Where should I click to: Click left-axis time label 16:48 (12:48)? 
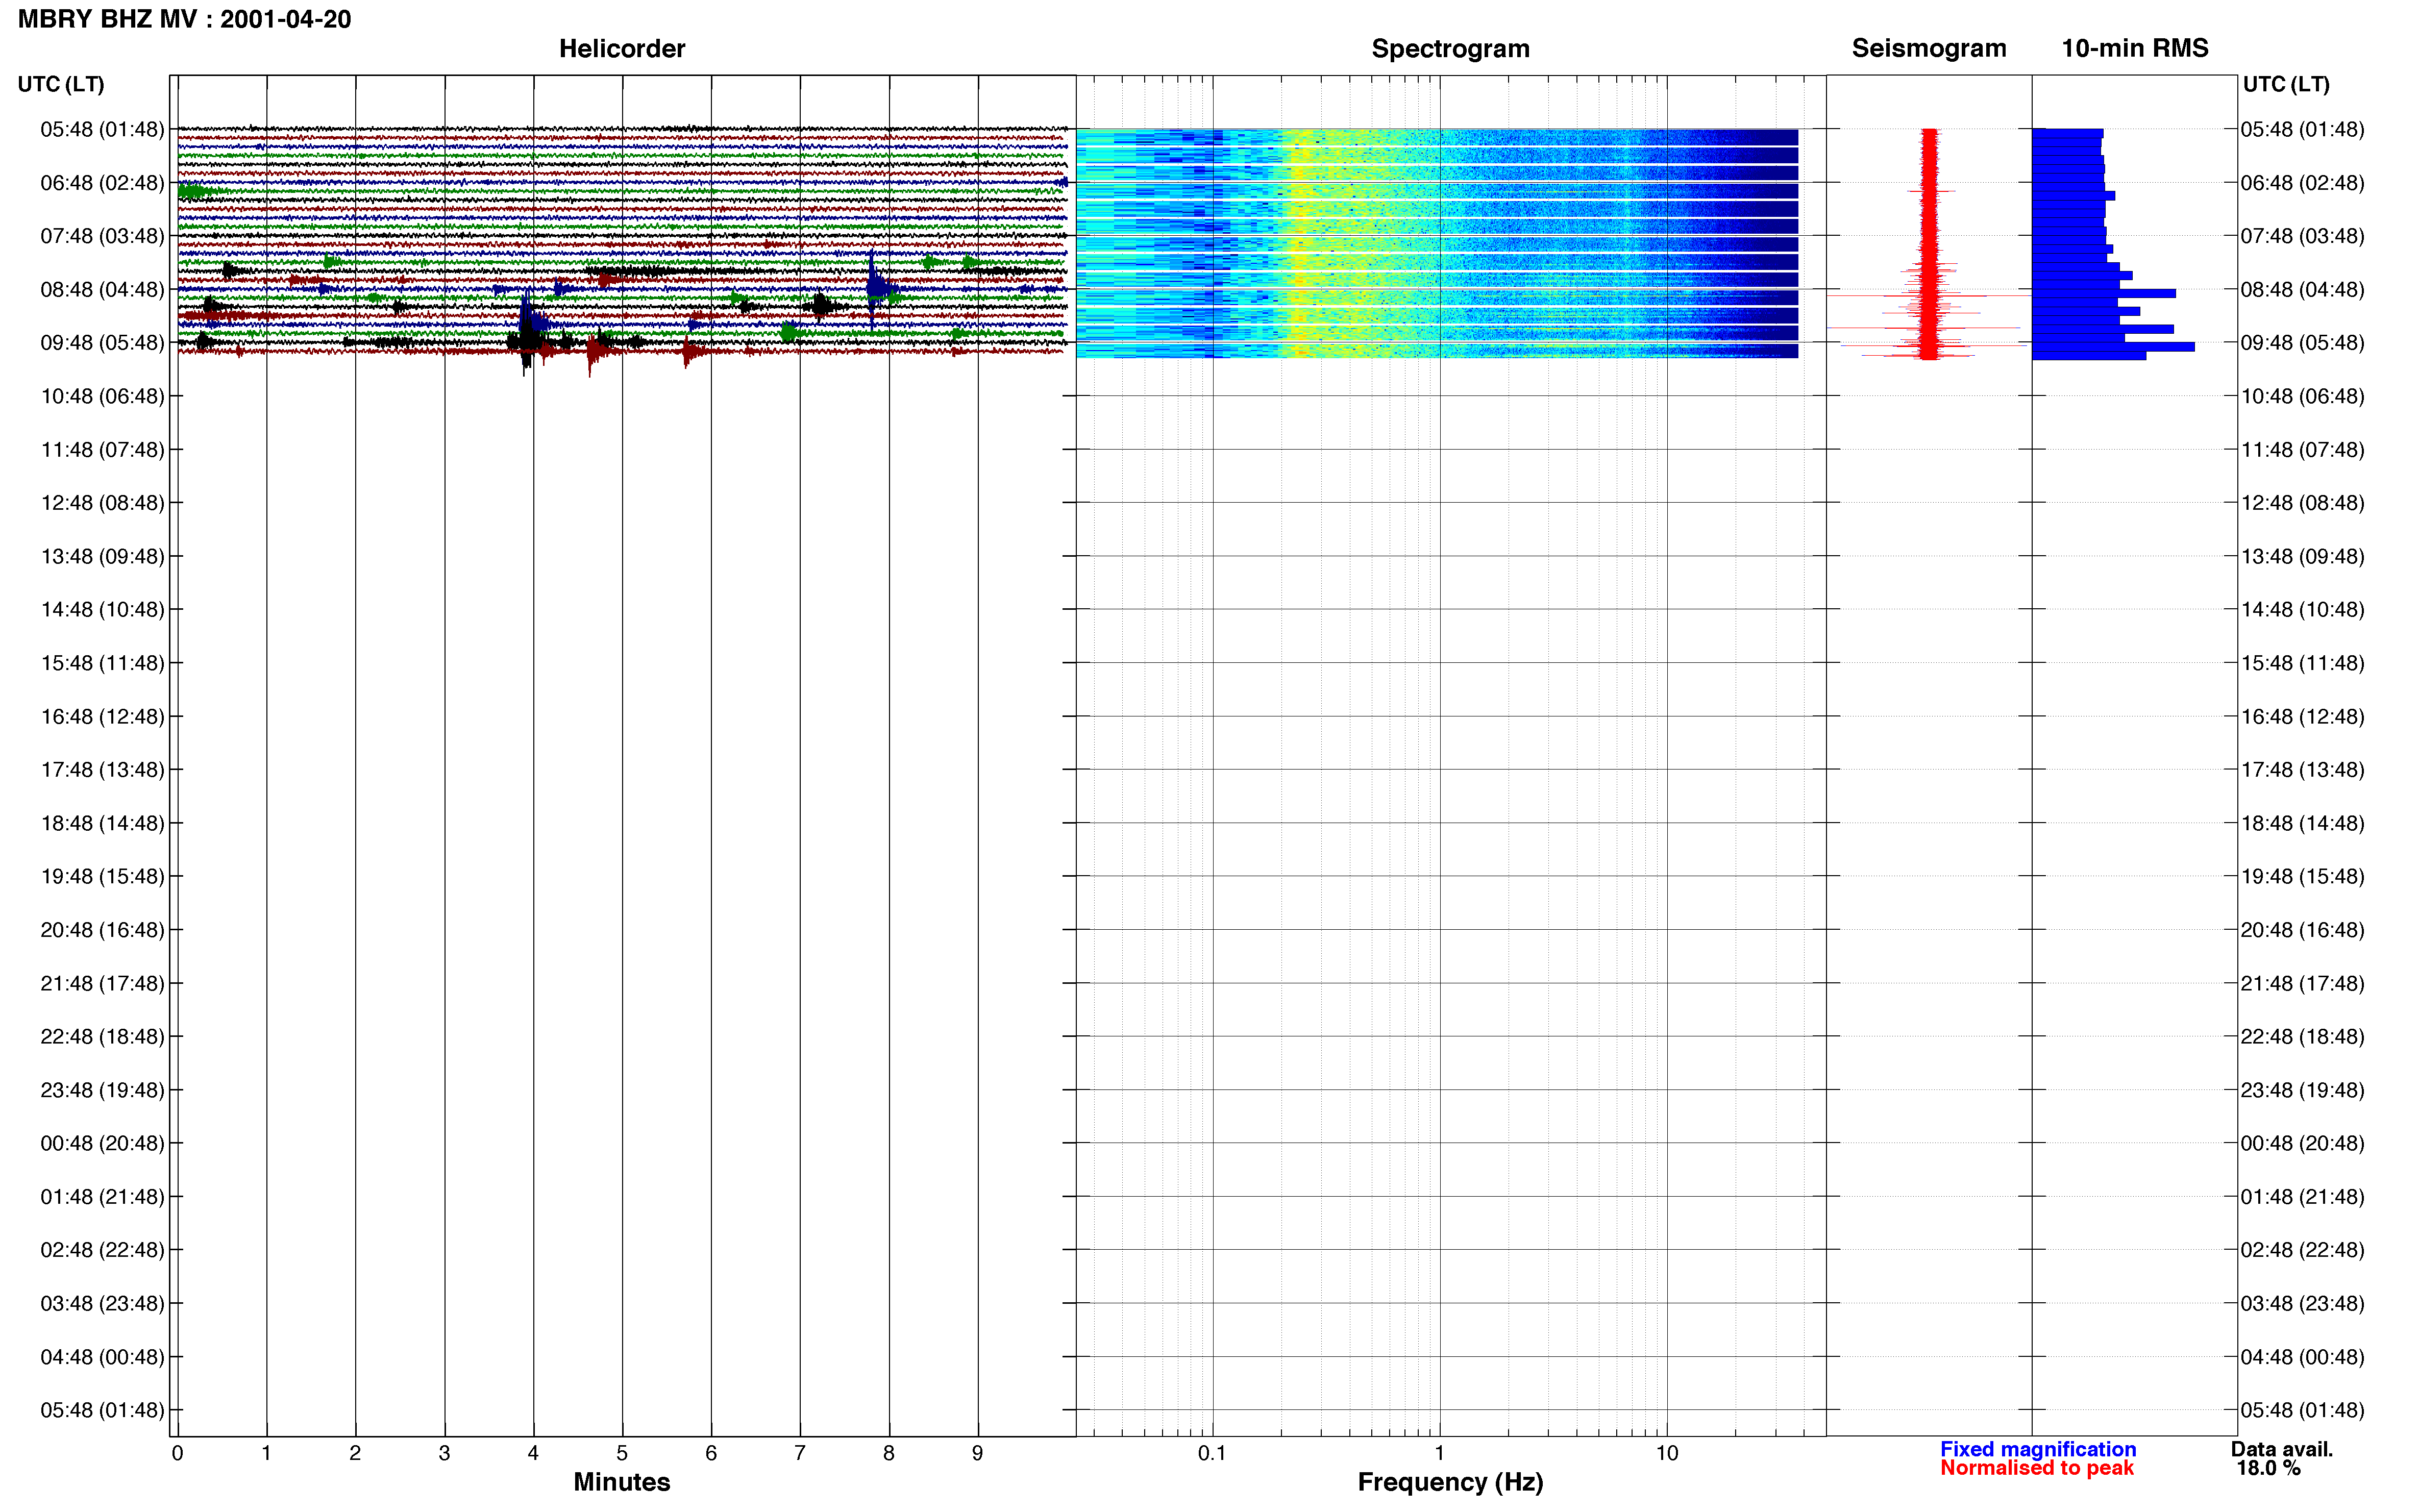coord(102,716)
